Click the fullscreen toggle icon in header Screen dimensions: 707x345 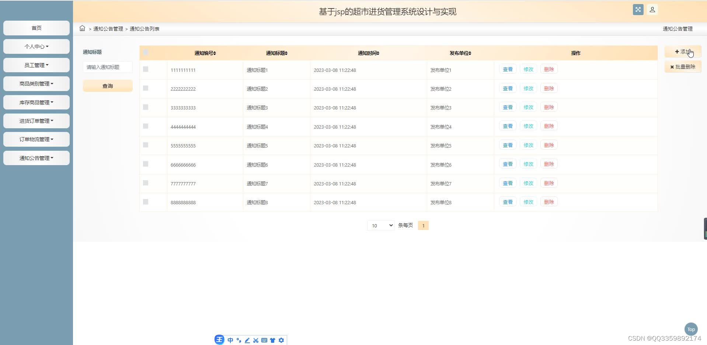click(638, 10)
